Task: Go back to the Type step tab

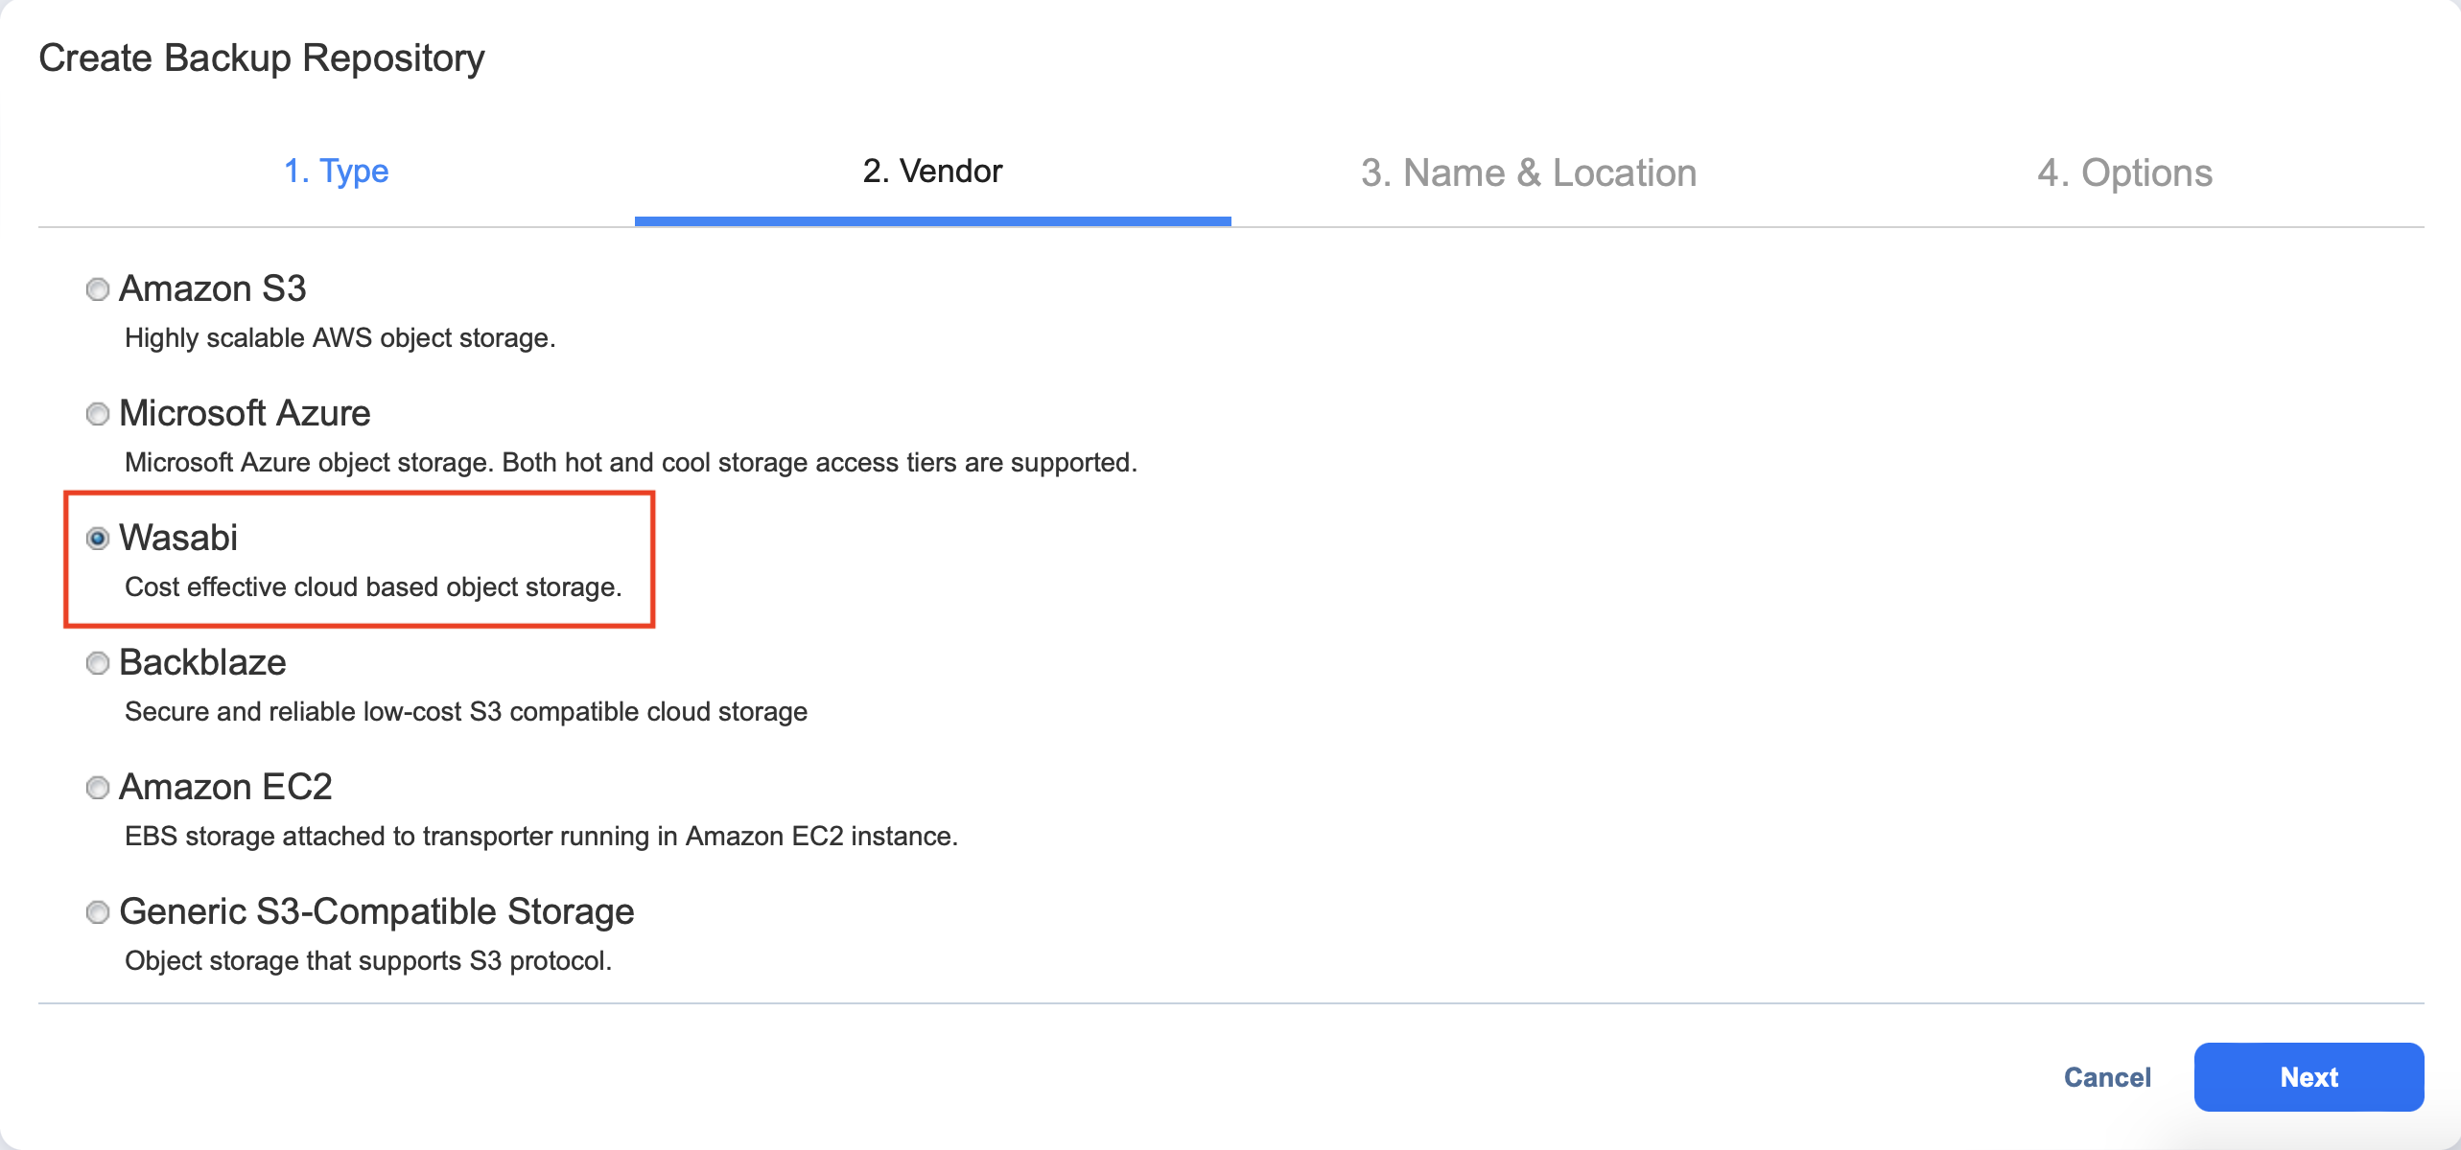Action: 336,172
